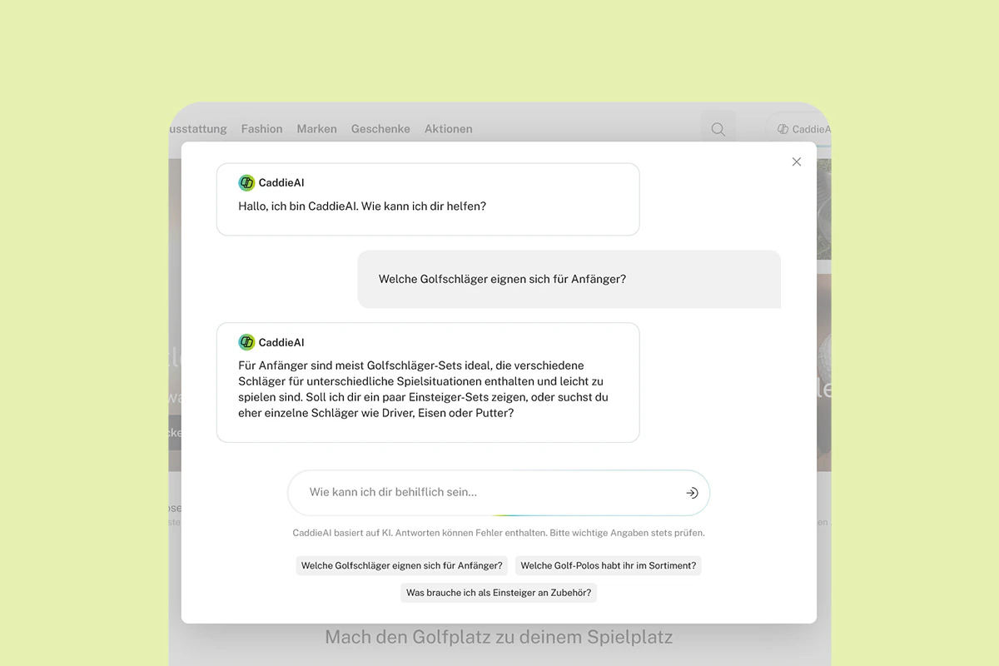Click the reply text about Golfschläger-Sets
This screenshot has height=666, width=999.
423,389
